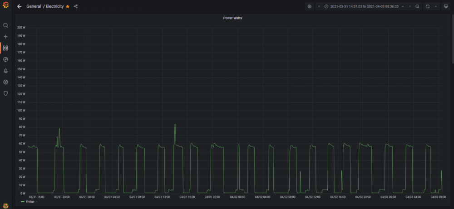454x209 pixels.
Task: Open the Configuration gear in sidebar
Action: click(5, 82)
